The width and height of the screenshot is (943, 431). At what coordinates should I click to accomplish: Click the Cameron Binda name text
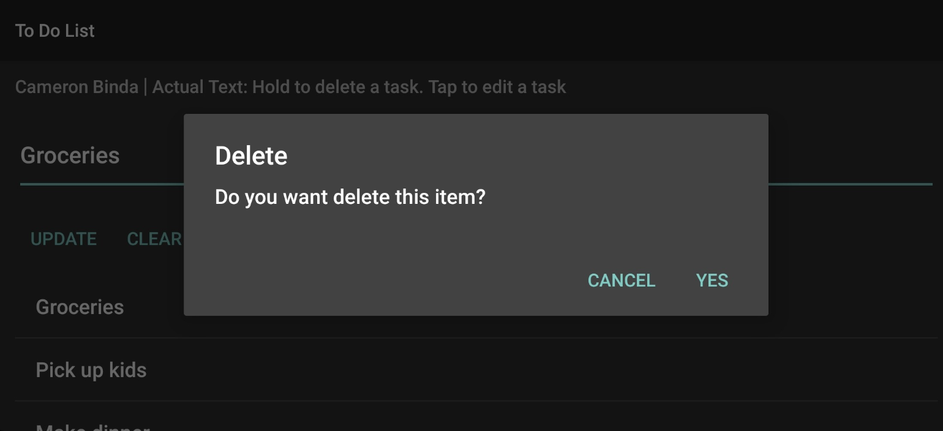point(77,87)
